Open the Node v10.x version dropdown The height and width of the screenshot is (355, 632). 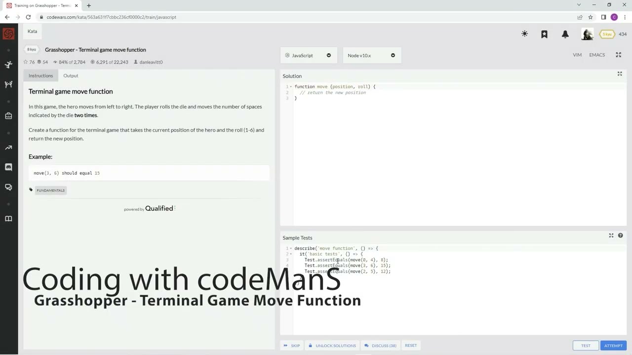point(371,55)
